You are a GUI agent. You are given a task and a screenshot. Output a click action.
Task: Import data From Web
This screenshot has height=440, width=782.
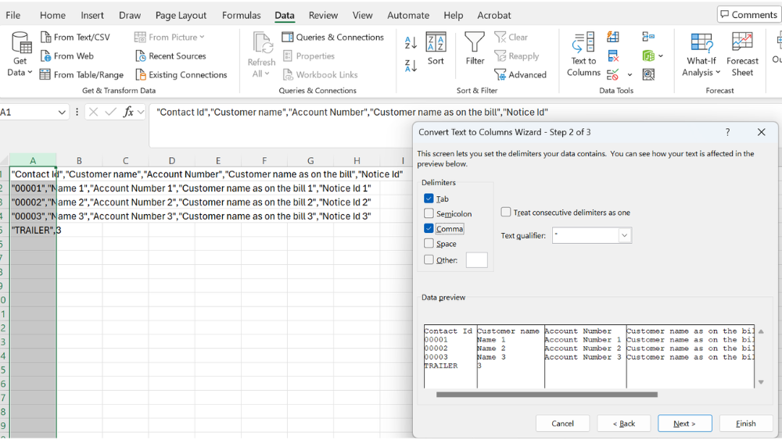(x=66, y=55)
